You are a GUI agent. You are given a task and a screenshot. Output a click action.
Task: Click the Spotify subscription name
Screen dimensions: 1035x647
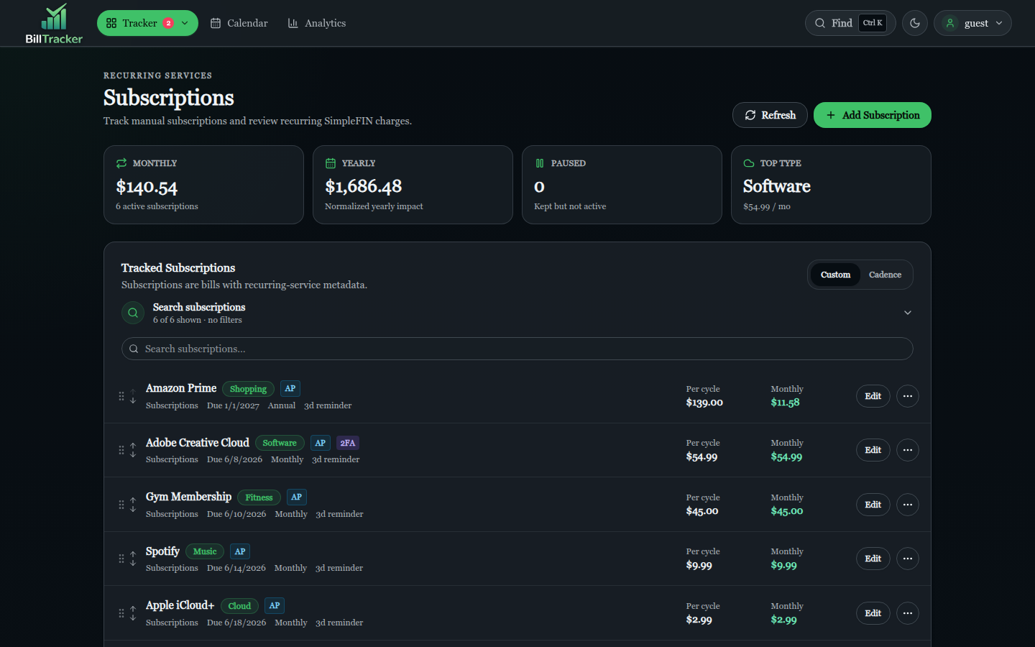(x=162, y=551)
